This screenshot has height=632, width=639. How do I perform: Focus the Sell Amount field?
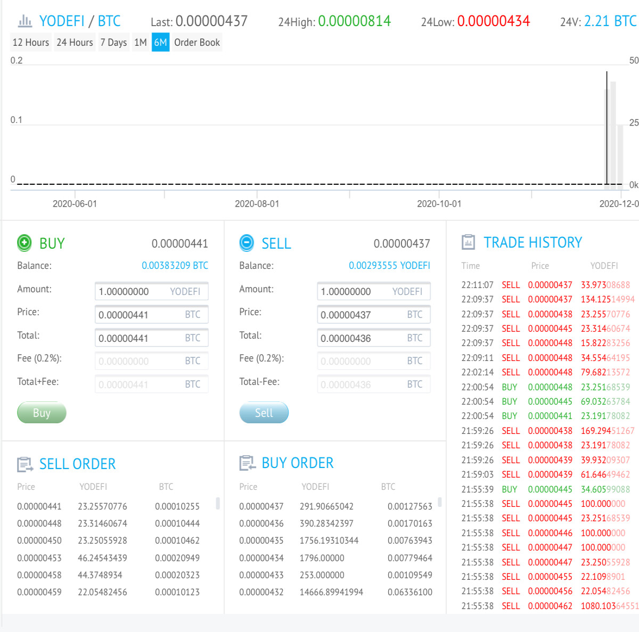[x=373, y=291]
